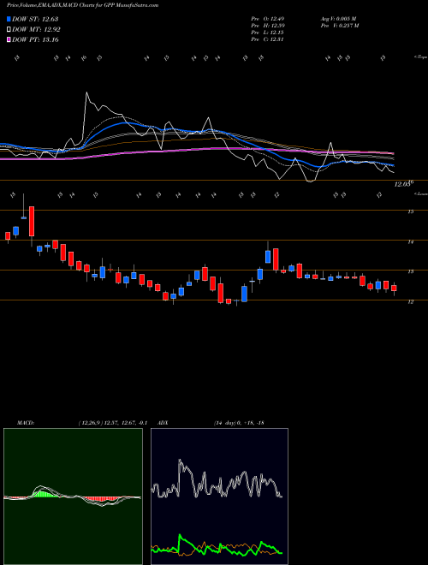The width and height of the screenshot is (428, 565).
Task: Click the white DOW MT legend swatch
Action: pos(9,30)
